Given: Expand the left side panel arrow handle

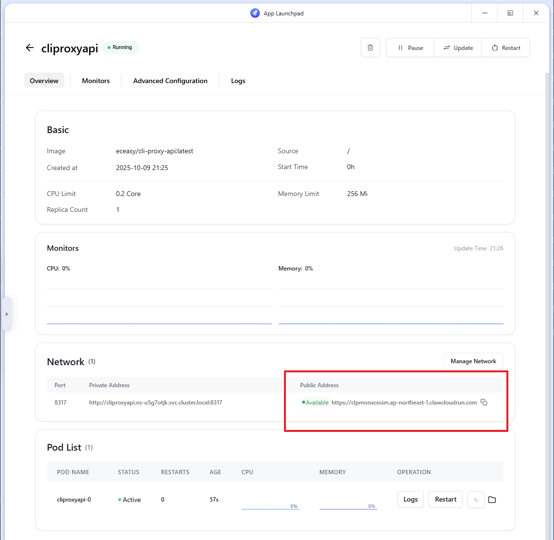Looking at the screenshot, I should pyautogui.click(x=7, y=314).
